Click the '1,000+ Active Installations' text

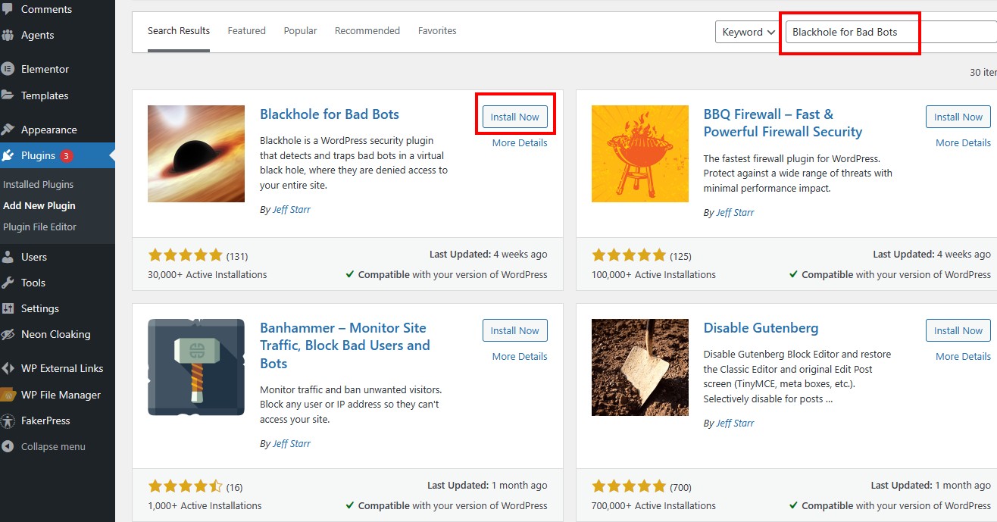coord(205,505)
